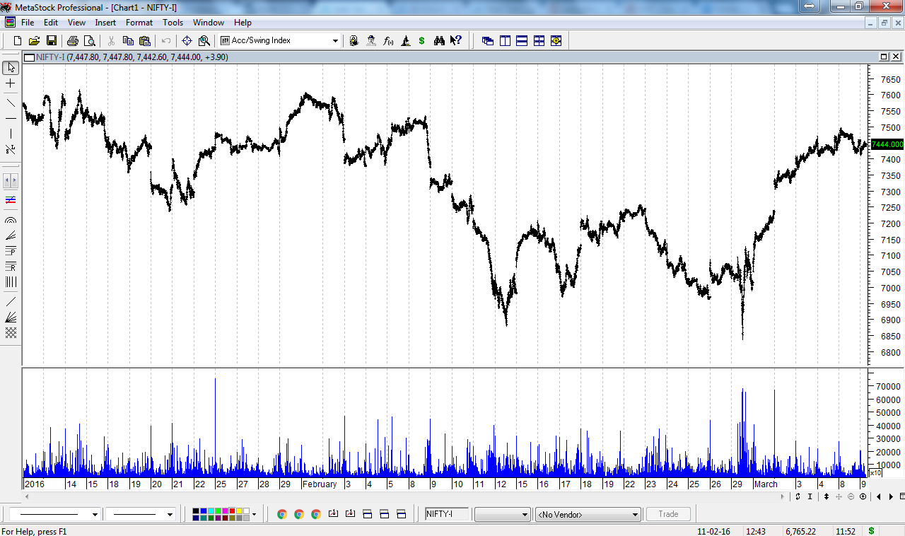Image resolution: width=905 pixels, height=536 pixels.
Task: Open the Explorer binoculars icon
Action: pyautogui.click(x=439, y=41)
